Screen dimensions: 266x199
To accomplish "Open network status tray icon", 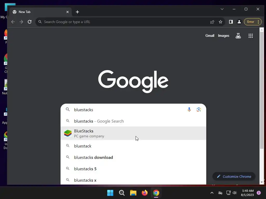I will pyautogui.click(x=229, y=193).
